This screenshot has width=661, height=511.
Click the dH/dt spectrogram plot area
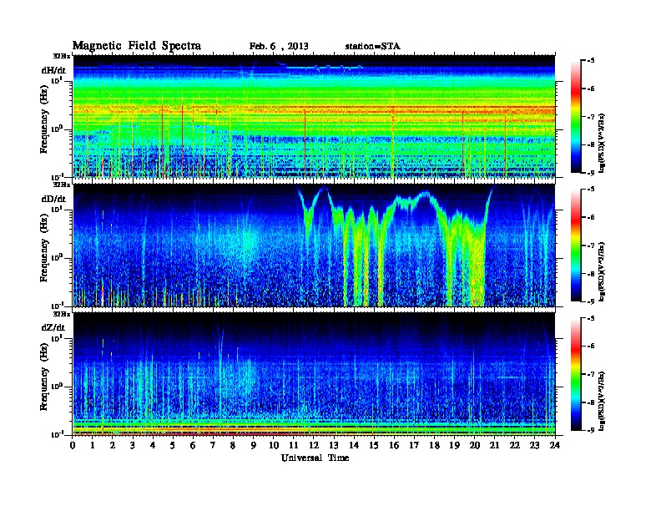314,116
